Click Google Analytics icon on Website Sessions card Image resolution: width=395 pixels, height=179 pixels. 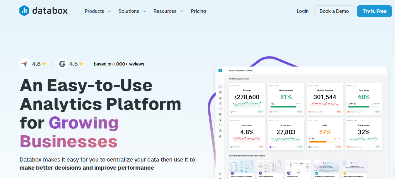(309, 112)
